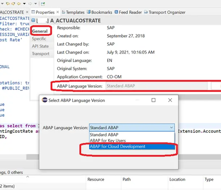Select the Transport properties section

click(x=41, y=53)
